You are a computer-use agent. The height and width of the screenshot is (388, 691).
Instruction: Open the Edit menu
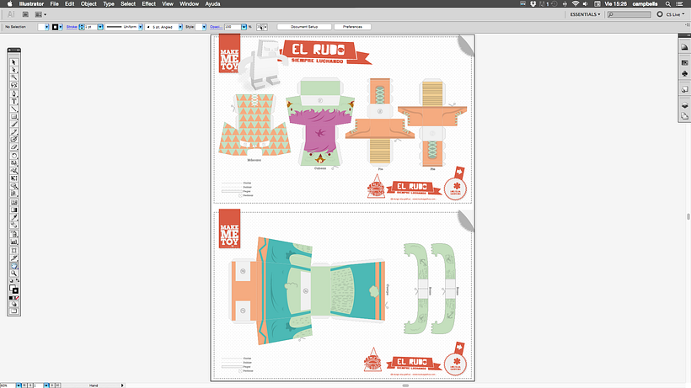point(70,4)
